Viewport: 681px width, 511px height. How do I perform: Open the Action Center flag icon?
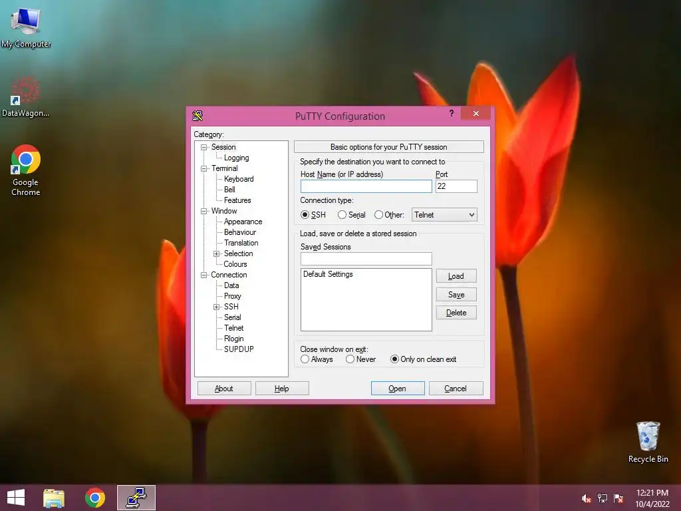(618, 498)
